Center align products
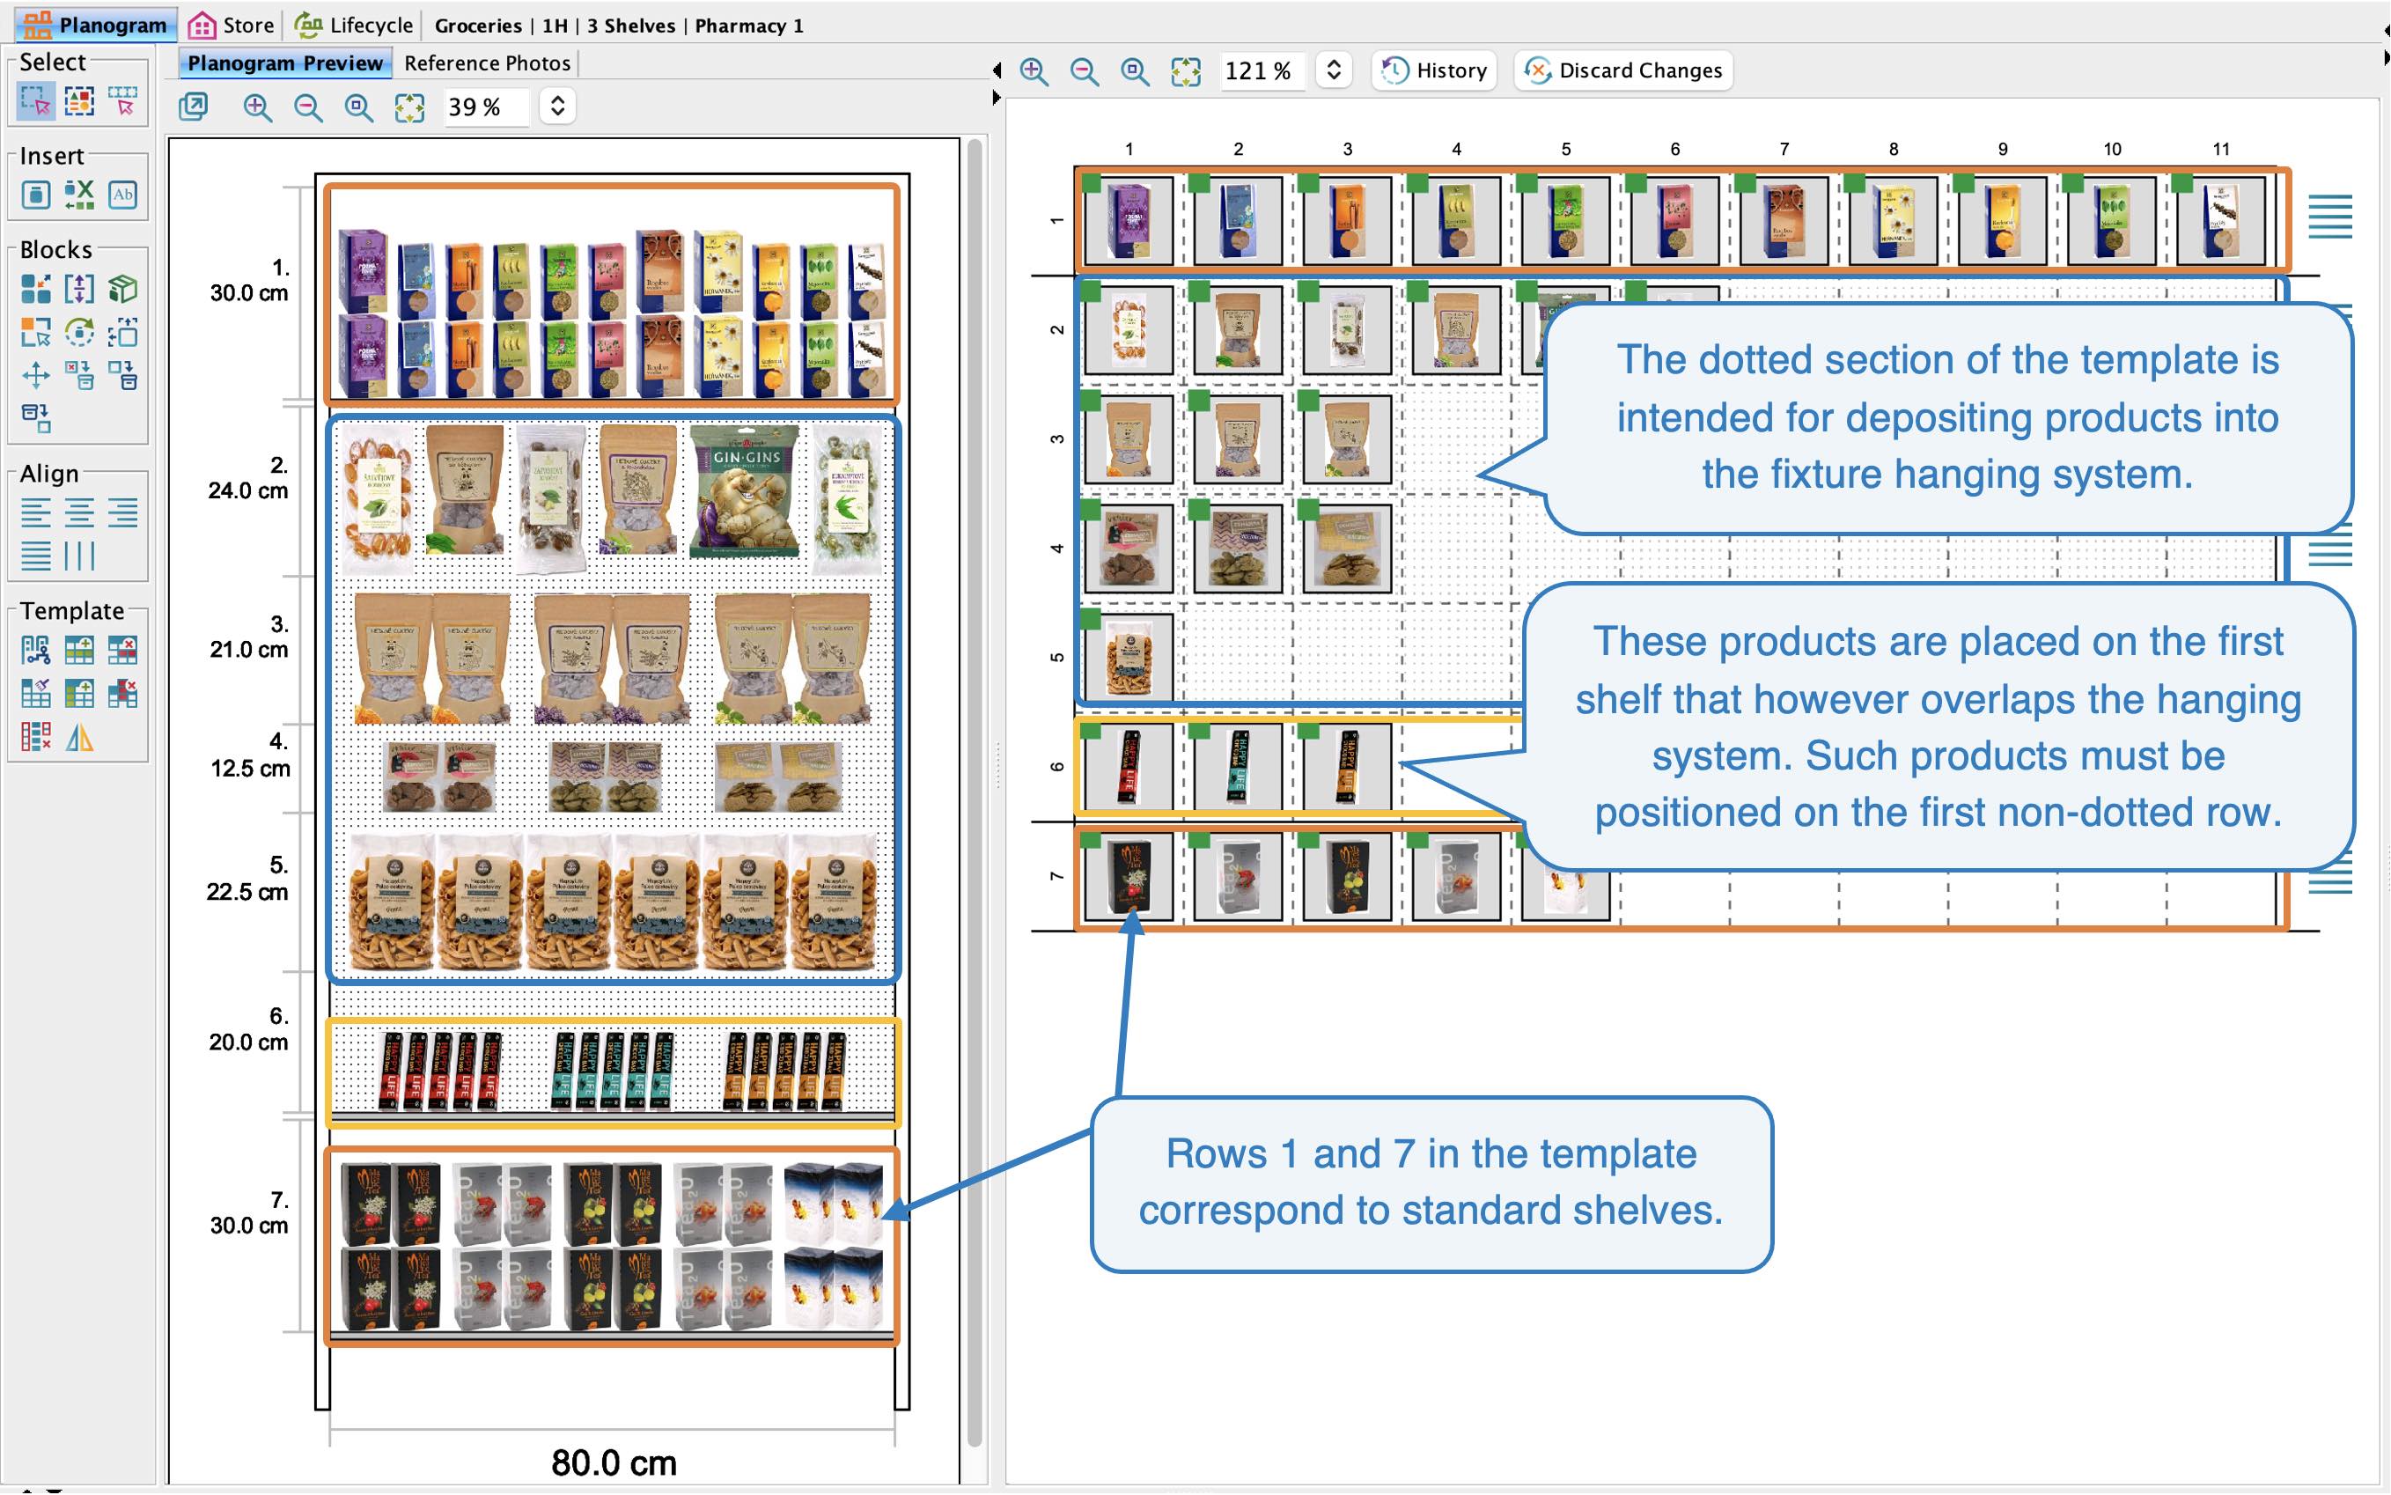2391x1495 pixels. point(79,512)
